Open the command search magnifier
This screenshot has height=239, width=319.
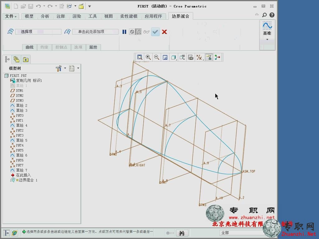[x=264, y=15]
